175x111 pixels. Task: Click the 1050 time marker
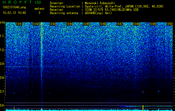170,24
